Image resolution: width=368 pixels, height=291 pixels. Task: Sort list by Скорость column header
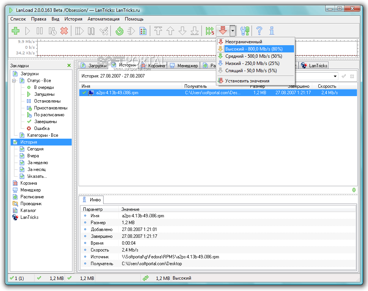[327, 86]
